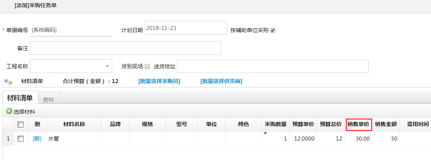Focus the 送货地址 text field
The height and width of the screenshot is (160, 431).
click(272, 66)
